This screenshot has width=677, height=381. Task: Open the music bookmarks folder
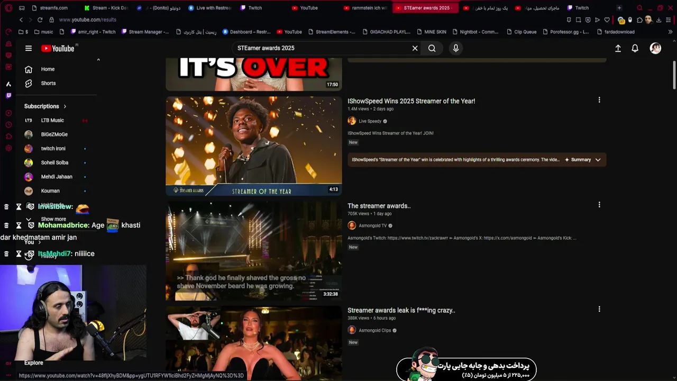43,32
